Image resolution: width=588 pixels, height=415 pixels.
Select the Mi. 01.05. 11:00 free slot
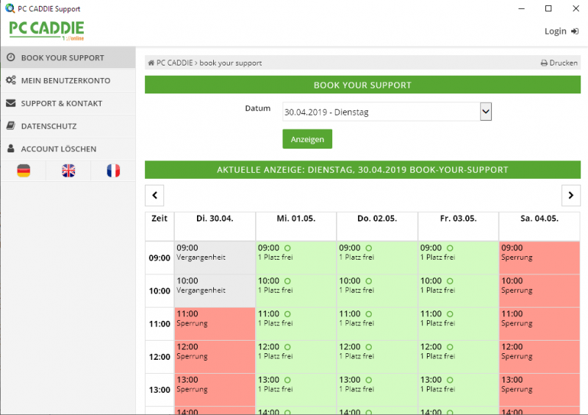point(296,323)
